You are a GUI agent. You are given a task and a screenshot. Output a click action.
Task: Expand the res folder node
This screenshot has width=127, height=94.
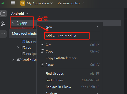coord(18,47)
